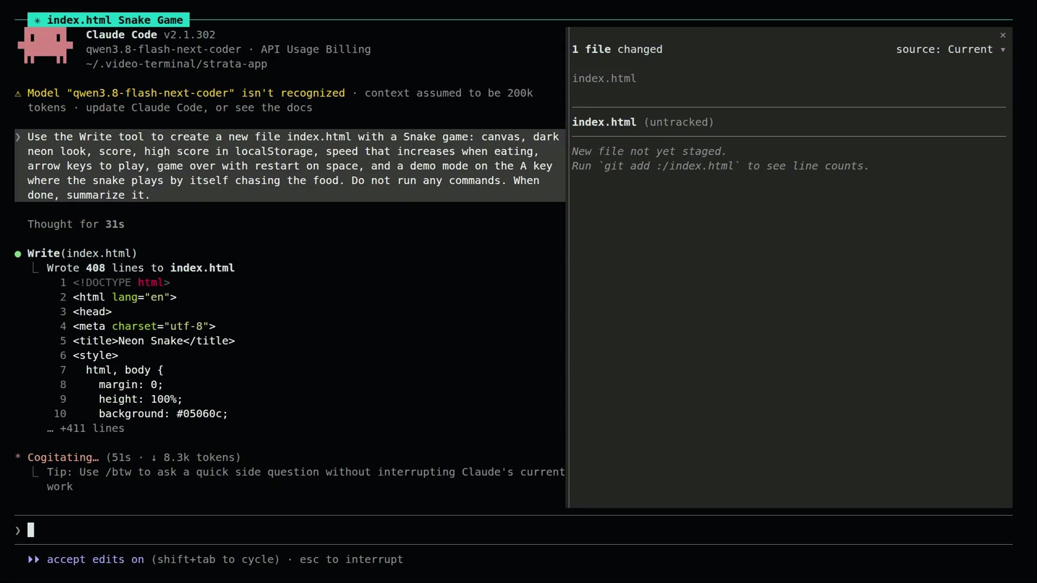
Task: Expand the +411 lines truncated output
Action: pyautogui.click(x=86, y=428)
